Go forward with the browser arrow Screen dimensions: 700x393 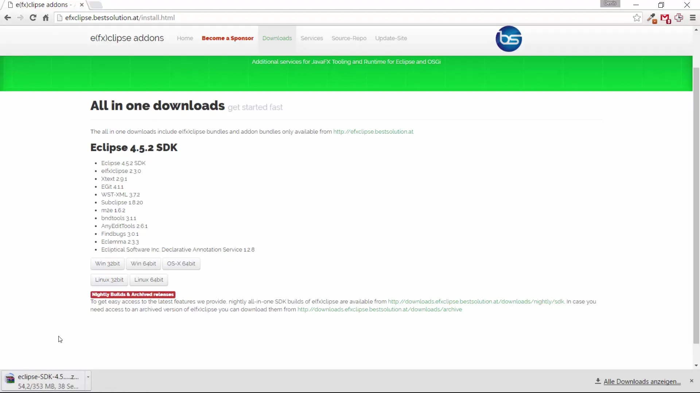pyautogui.click(x=20, y=17)
